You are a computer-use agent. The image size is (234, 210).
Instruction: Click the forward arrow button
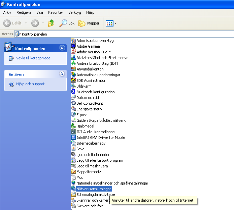35,23
